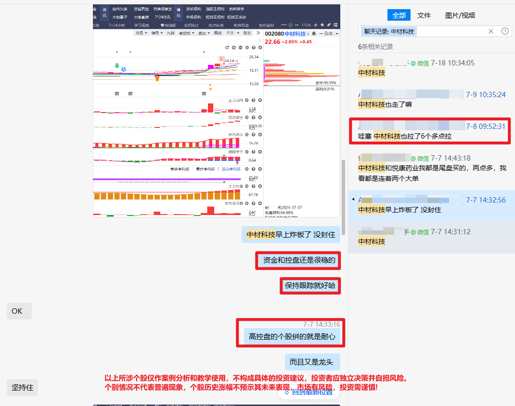Click the K-line chart refresh arrow icon
This screenshot has height=406, width=515.
click(227, 48)
